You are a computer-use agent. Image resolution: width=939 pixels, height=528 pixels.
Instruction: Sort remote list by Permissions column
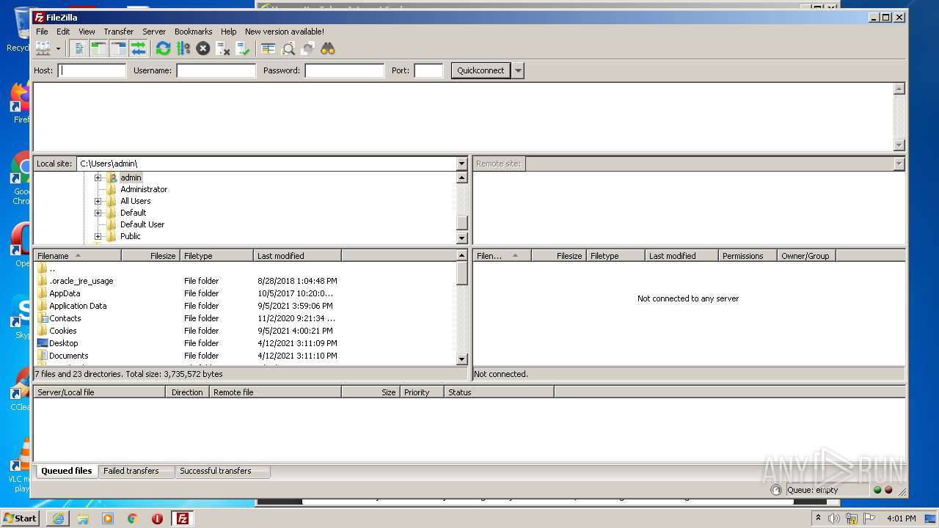click(x=748, y=256)
